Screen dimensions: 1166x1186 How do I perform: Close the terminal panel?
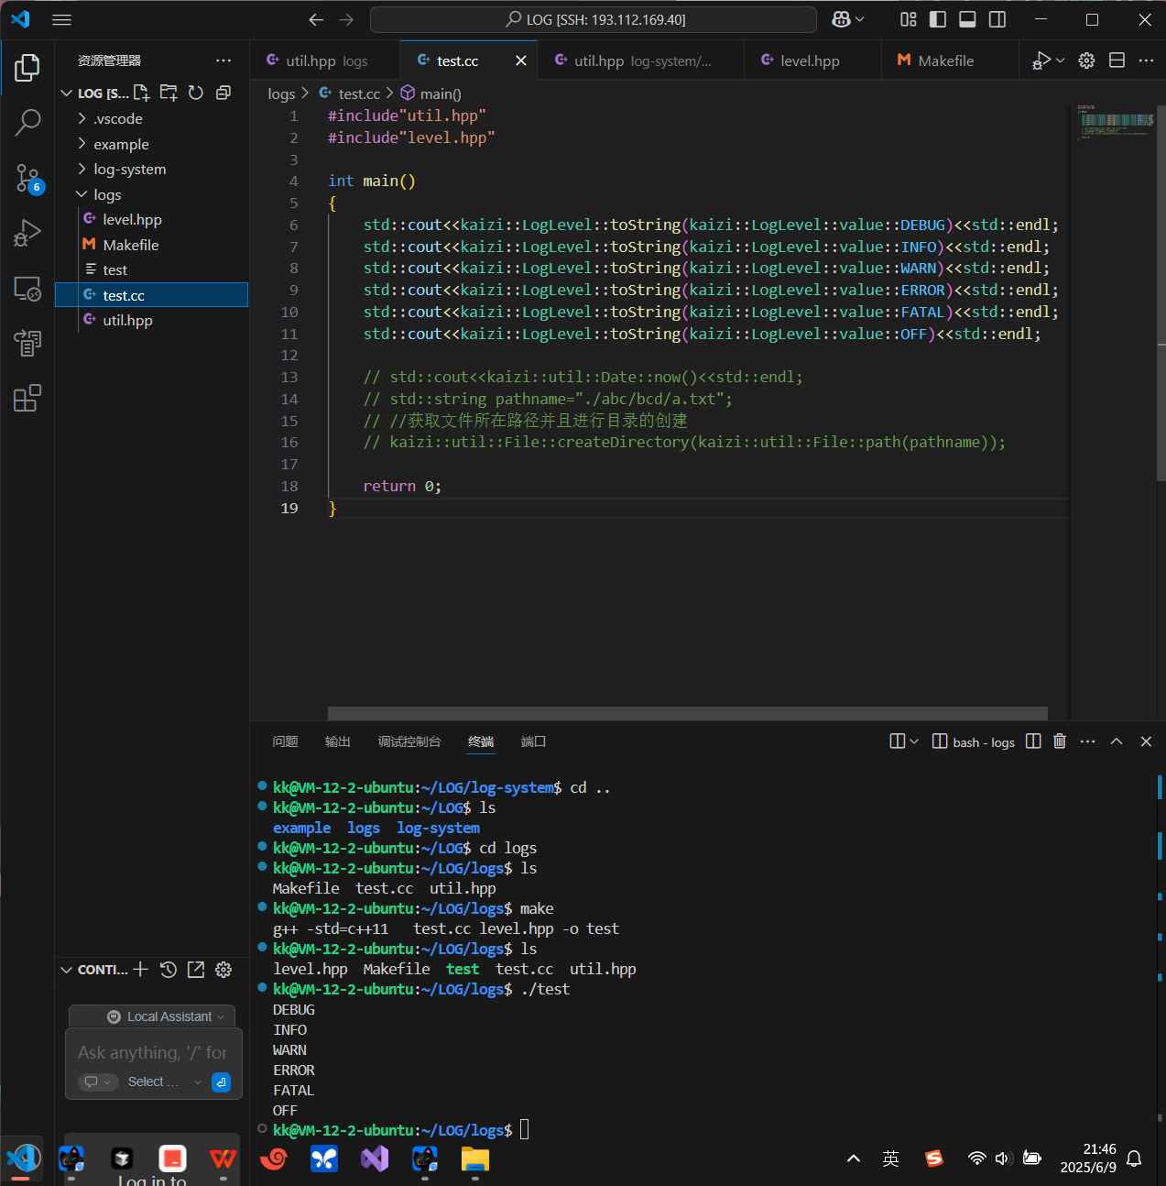[x=1146, y=741]
